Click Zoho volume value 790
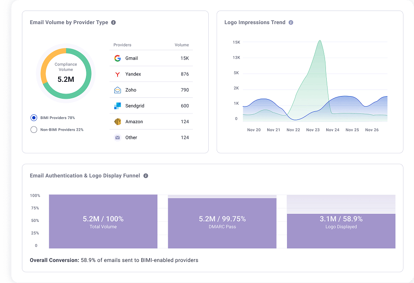This screenshot has width=414, height=283. pyautogui.click(x=185, y=90)
